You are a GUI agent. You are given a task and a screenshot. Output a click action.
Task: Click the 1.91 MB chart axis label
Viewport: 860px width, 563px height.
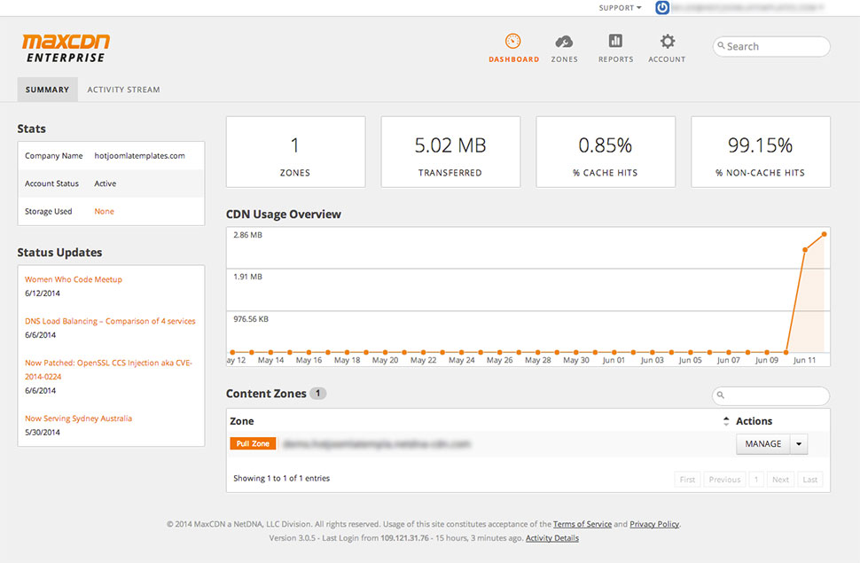[248, 277]
